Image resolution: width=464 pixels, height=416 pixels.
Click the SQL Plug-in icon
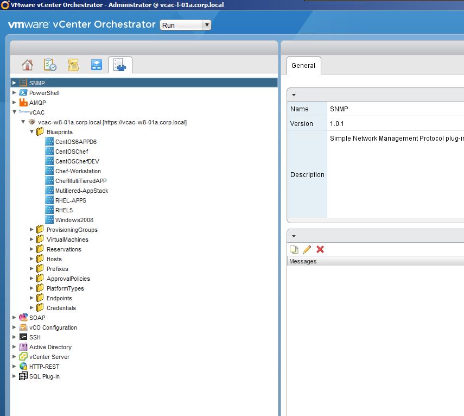[23, 376]
